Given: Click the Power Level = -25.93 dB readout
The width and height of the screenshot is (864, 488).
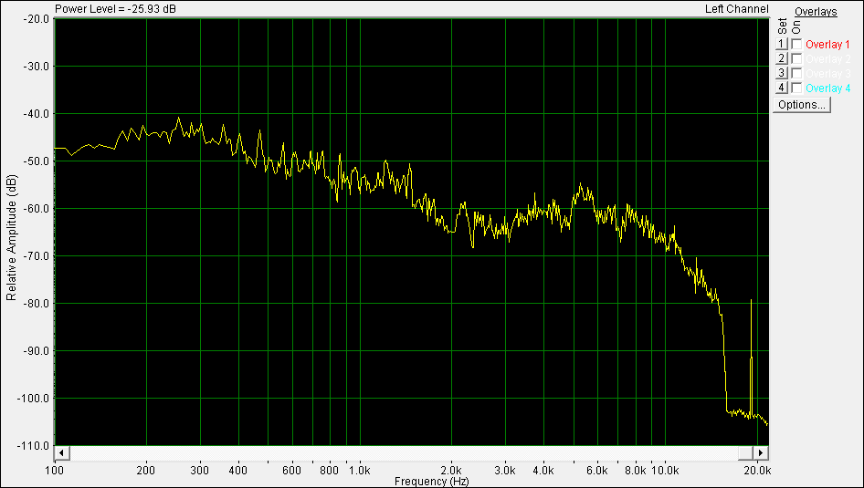Looking at the screenshot, I should (x=116, y=9).
